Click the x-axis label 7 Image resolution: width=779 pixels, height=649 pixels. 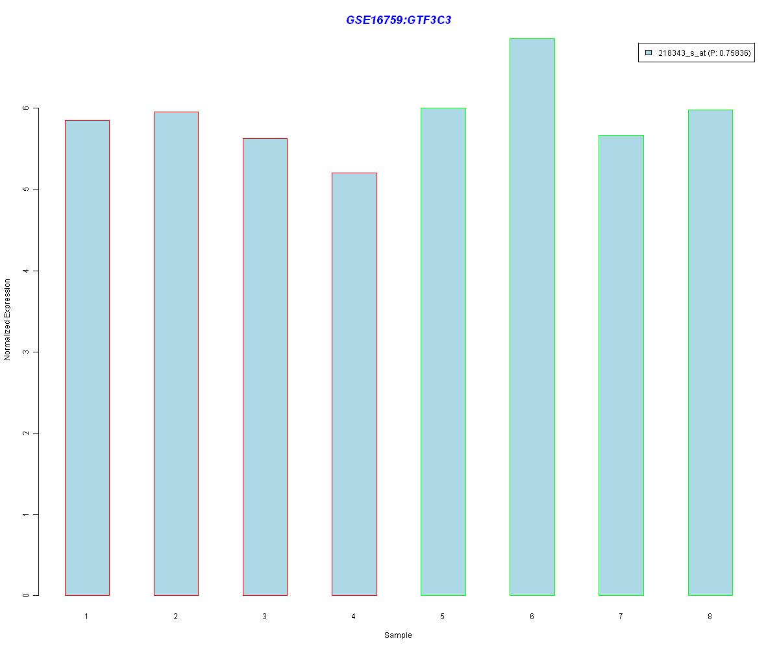621,616
